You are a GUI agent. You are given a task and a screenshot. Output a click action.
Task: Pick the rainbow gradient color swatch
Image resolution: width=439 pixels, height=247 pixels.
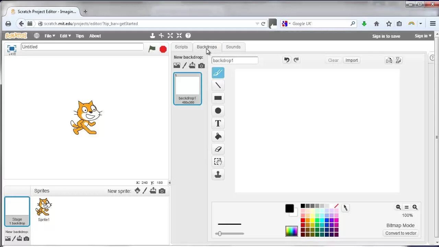291,231
